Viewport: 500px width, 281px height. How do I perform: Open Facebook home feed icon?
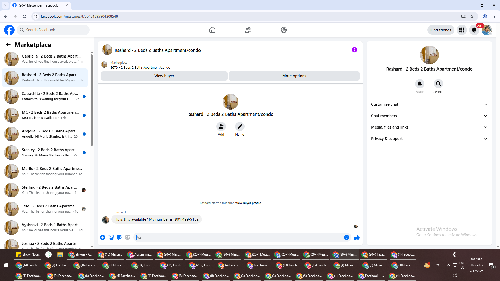[x=212, y=30]
